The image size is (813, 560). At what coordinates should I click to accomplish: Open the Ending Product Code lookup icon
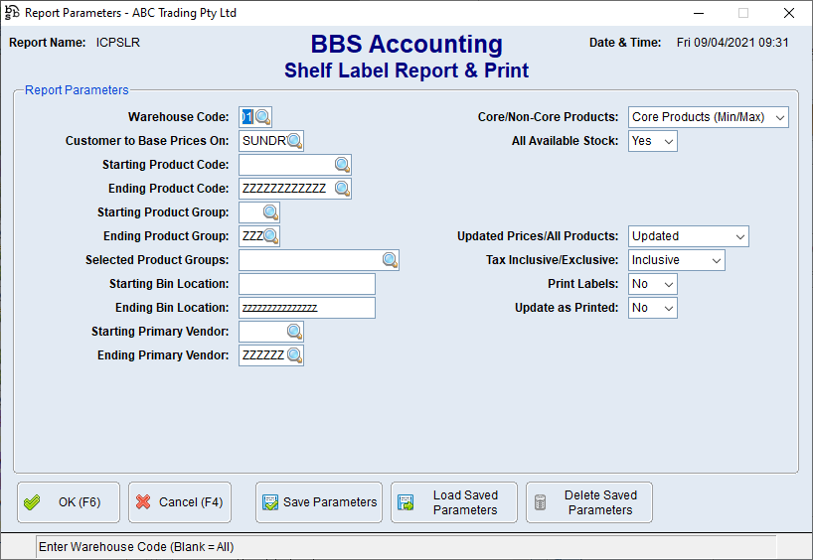pyautogui.click(x=342, y=189)
